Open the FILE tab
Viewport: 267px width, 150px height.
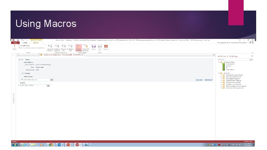click(15, 43)
